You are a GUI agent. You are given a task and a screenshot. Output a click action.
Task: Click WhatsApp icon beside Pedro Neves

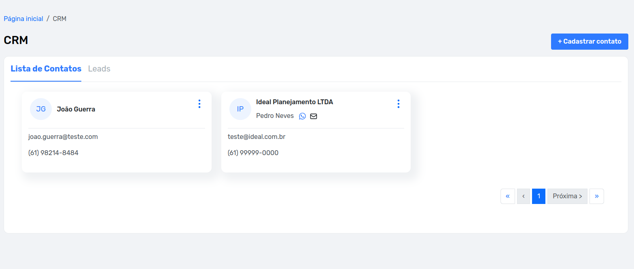tap(302, 116)
